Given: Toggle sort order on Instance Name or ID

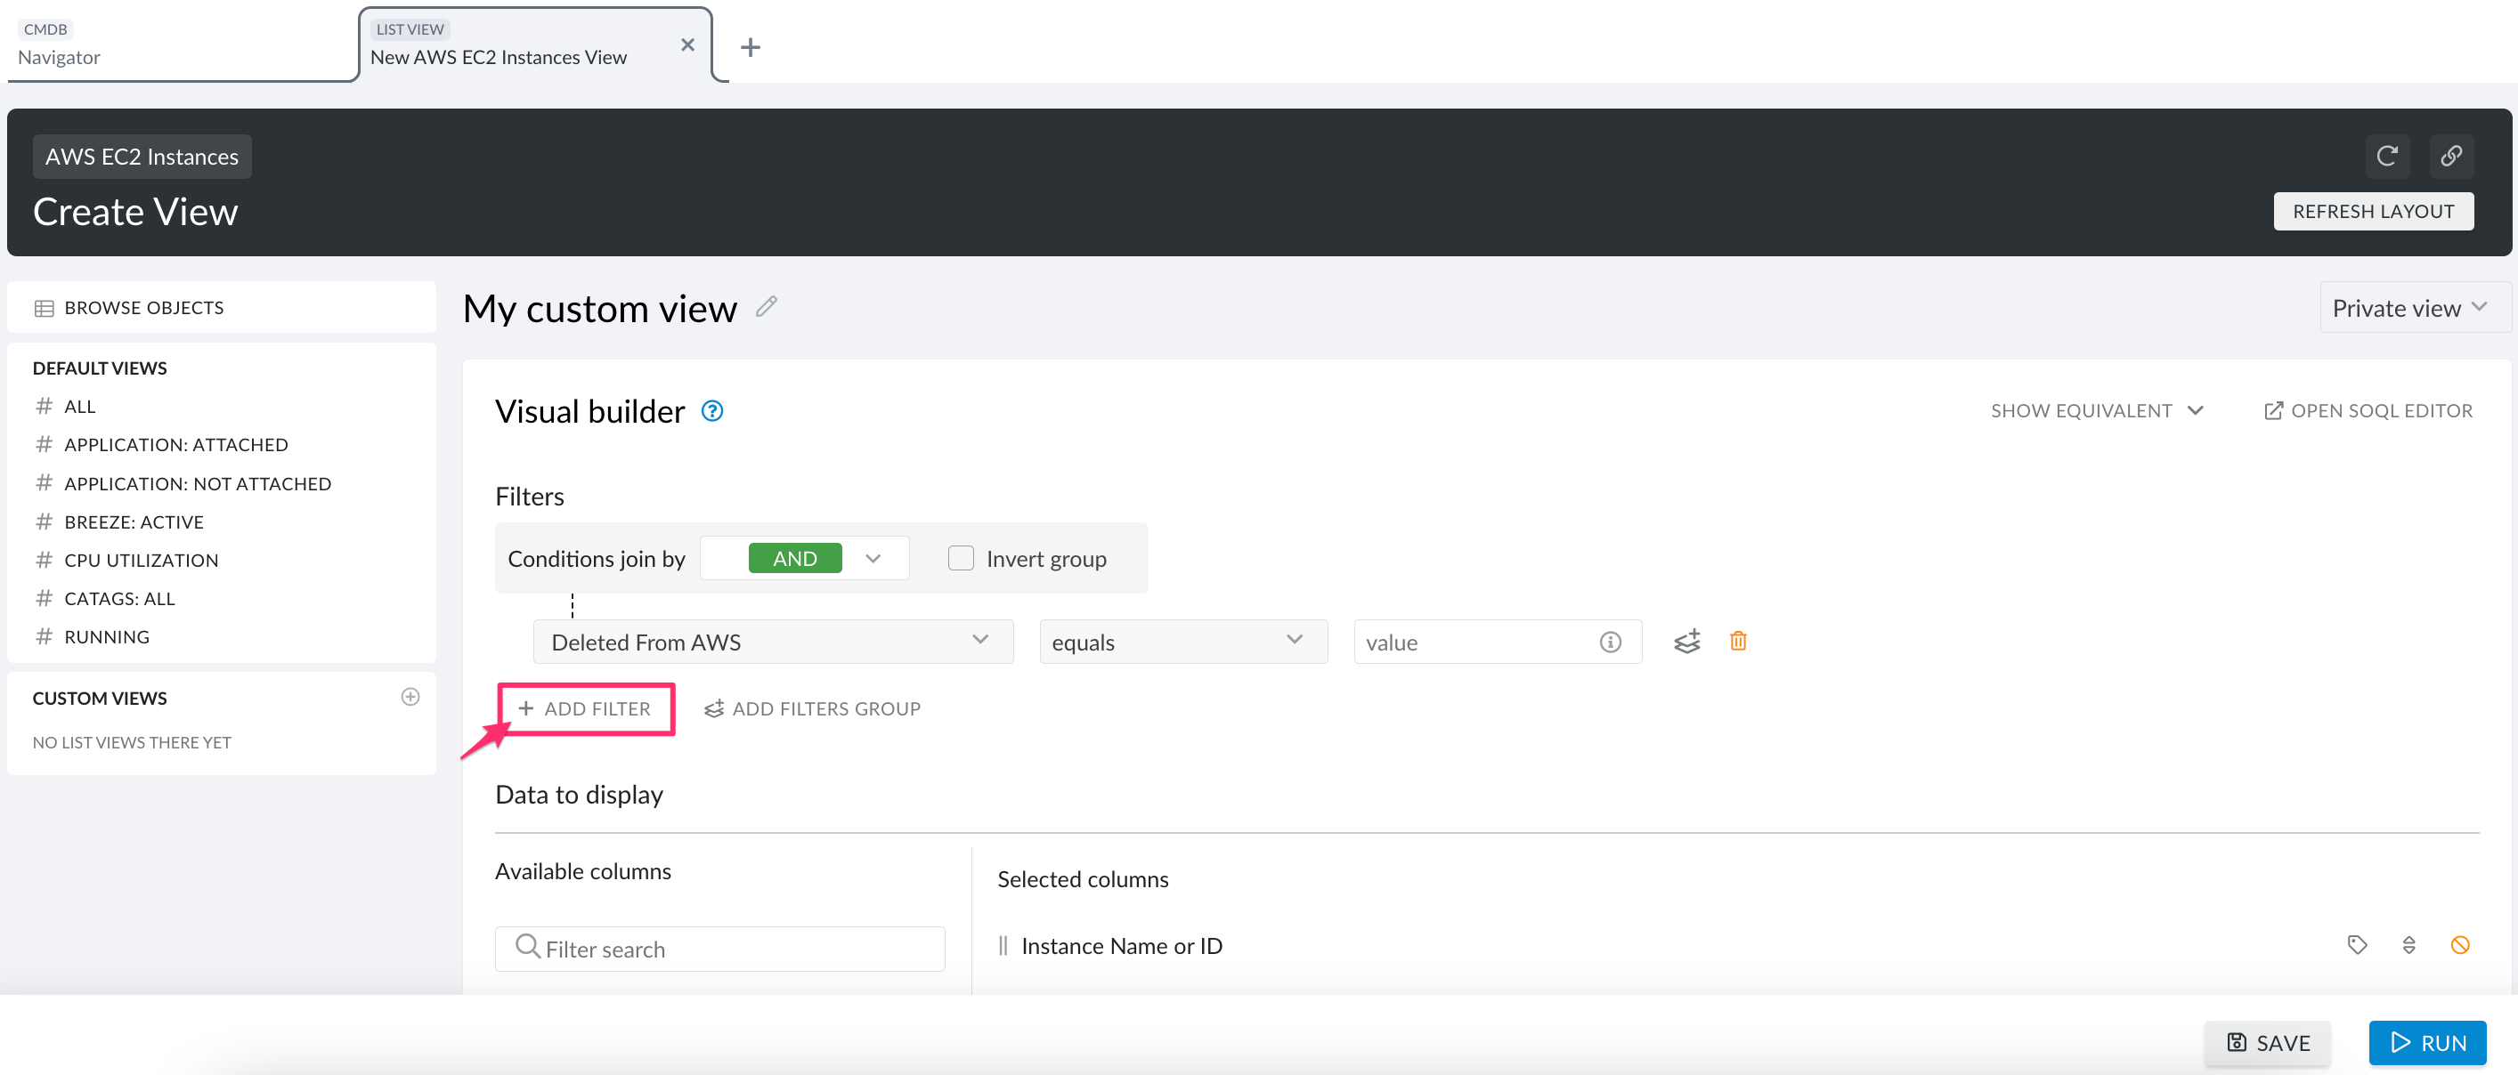Looking at the screenshot, I should [x=2408, y=945].
